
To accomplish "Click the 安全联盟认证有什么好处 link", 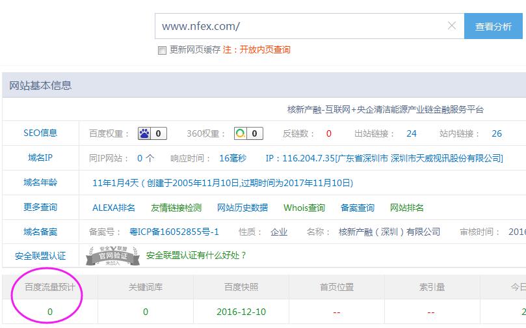I will 196,255.
